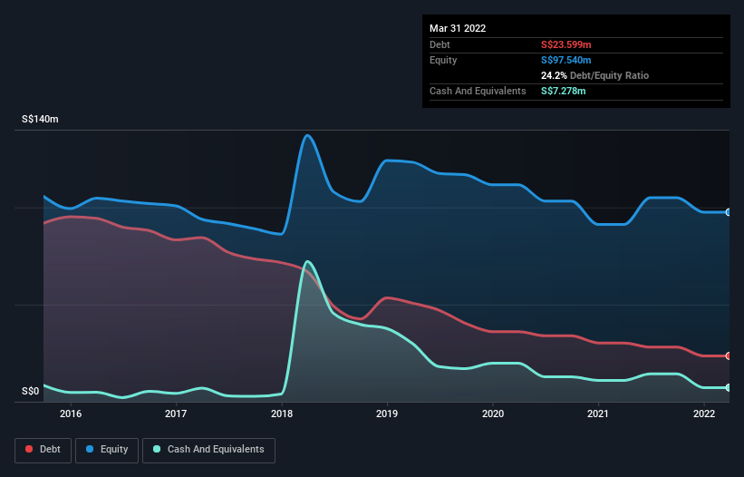This screenshot has height=477, width=744.
Task: Click the 2017 x-axis label
Action: click(x=176, y=414)
